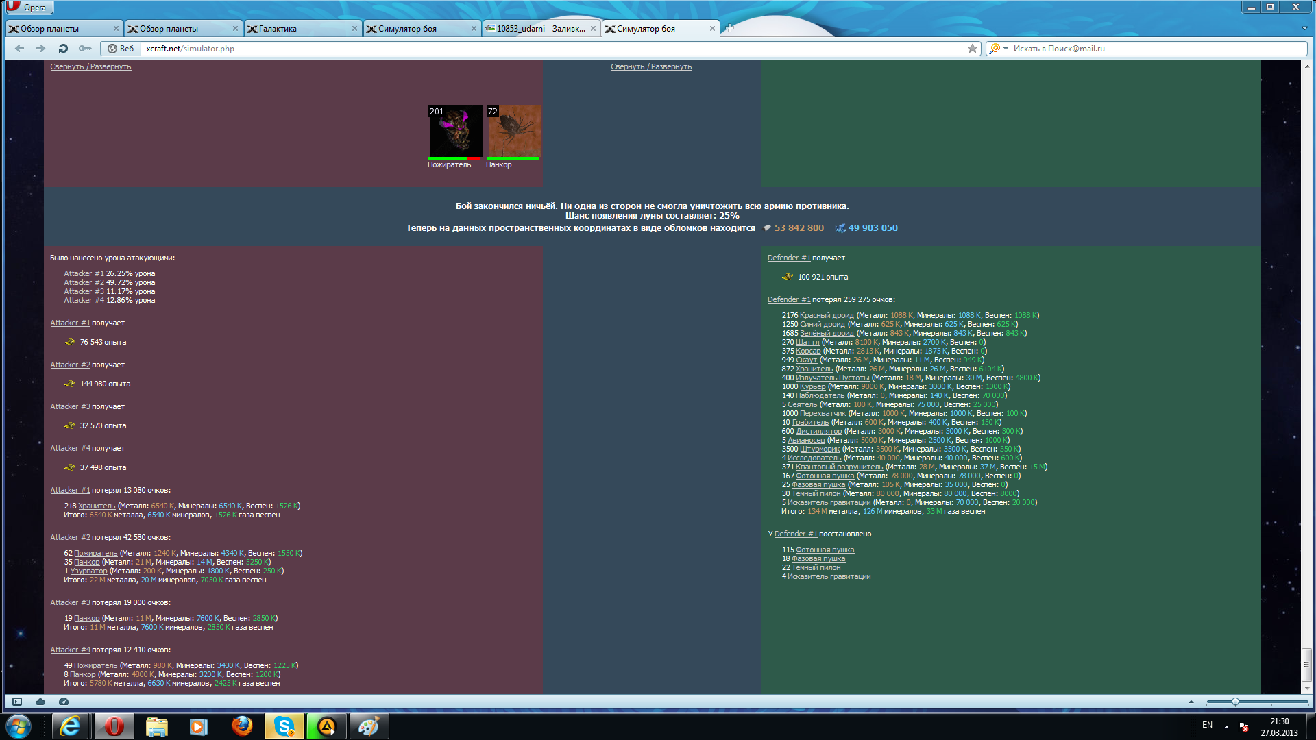Bookmark page with the star icon
1316x740 pixels.
(x=972, y=49)
